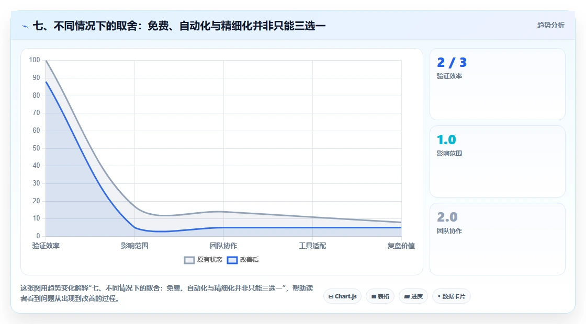Viewport: 586px width, 324px height.
Task: Click the 进度 tag icon
Action: coord(407,297)
